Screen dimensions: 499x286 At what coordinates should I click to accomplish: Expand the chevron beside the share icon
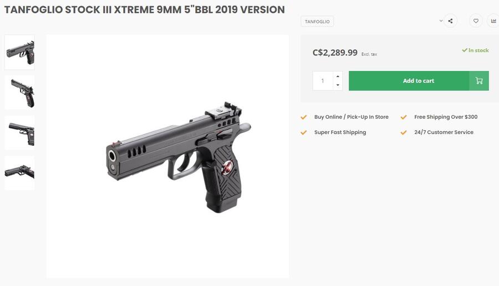click(x=441, y=21)
